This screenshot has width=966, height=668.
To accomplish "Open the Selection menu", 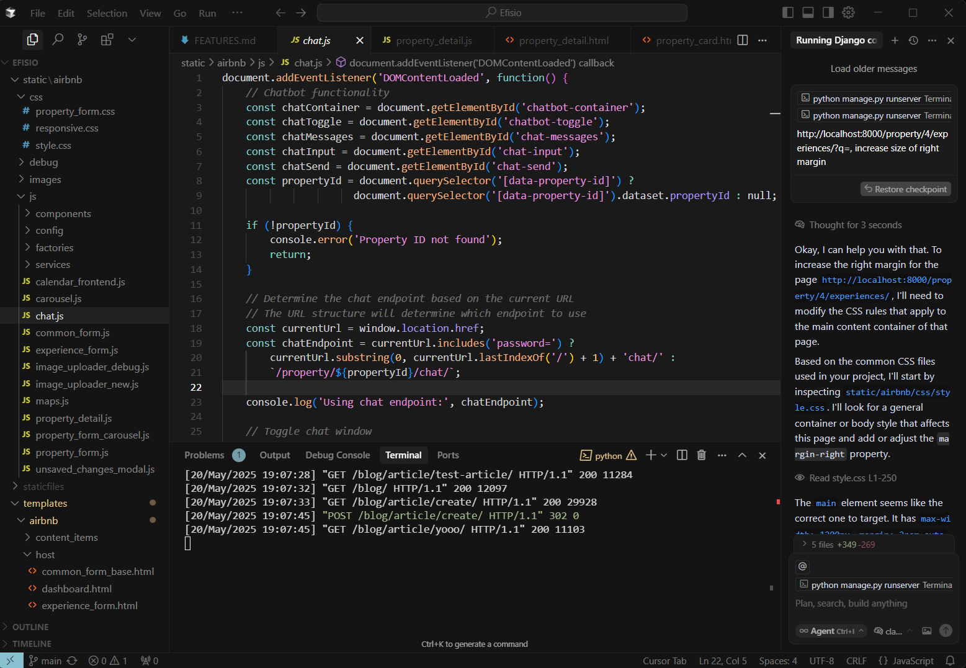I will pos(107,13).
